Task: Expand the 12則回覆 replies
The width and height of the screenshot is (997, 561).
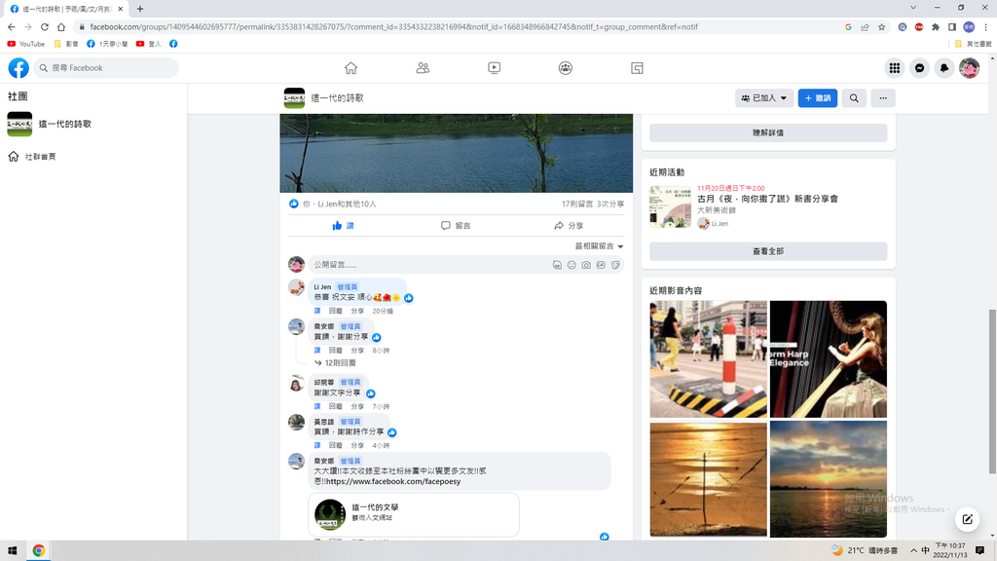Action: coord(339,362)
